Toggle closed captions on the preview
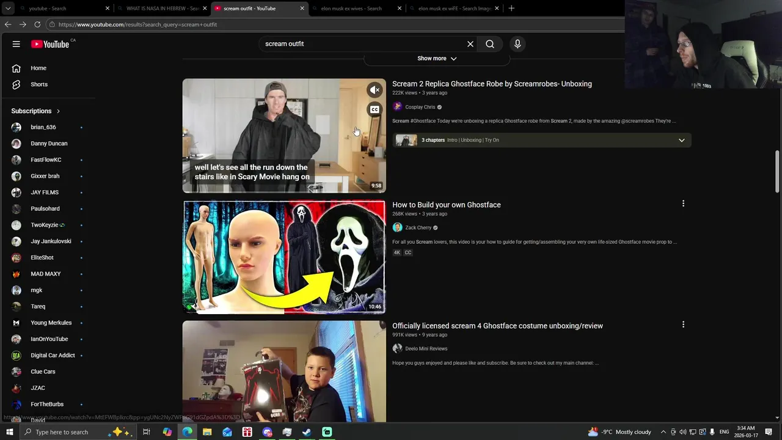The width and height of the screenshot is (782, 440). tap(375, 109)
